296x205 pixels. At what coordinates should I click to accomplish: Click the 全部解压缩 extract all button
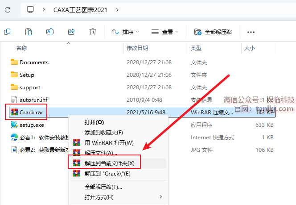213,32
